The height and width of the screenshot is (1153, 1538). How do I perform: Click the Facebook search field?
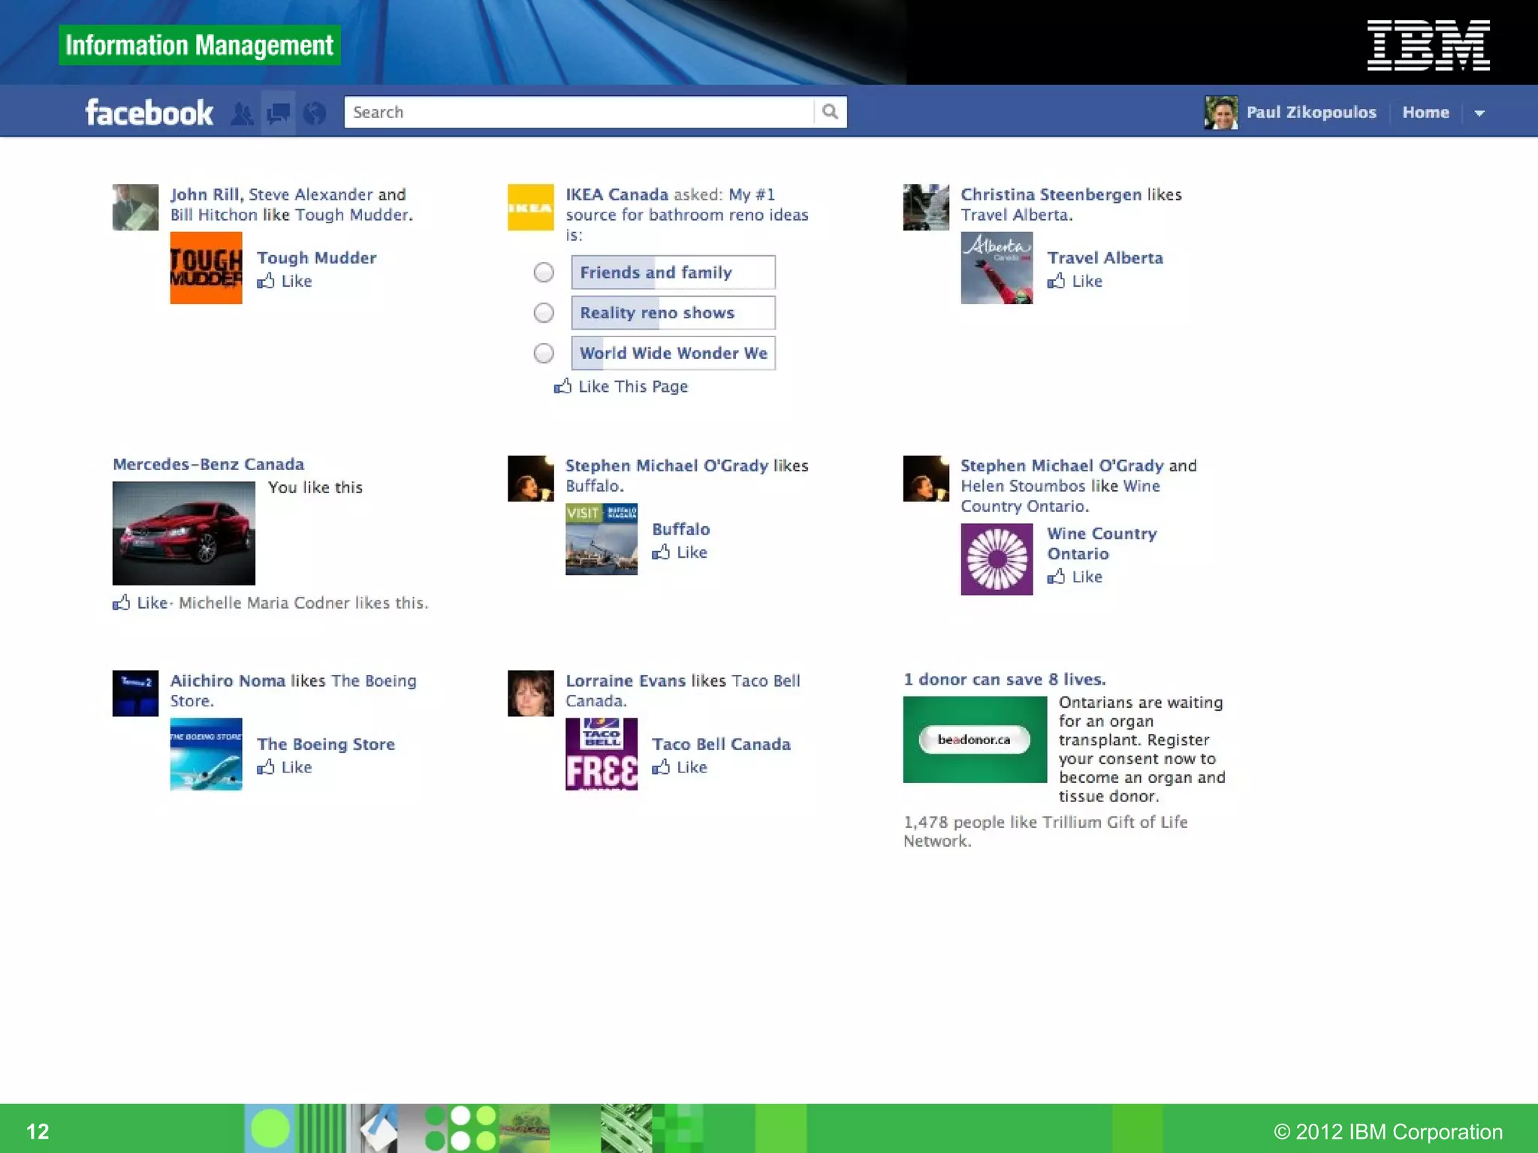coord(578,112)
